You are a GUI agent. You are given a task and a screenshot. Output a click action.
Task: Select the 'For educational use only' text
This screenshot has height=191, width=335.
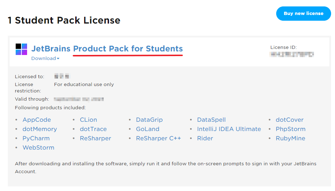pos(84,84)
